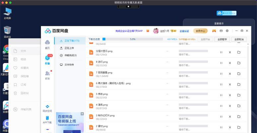Click 完成企业认证立得7天SVIP promo link
Screen dimensions: 257x133
129,31
